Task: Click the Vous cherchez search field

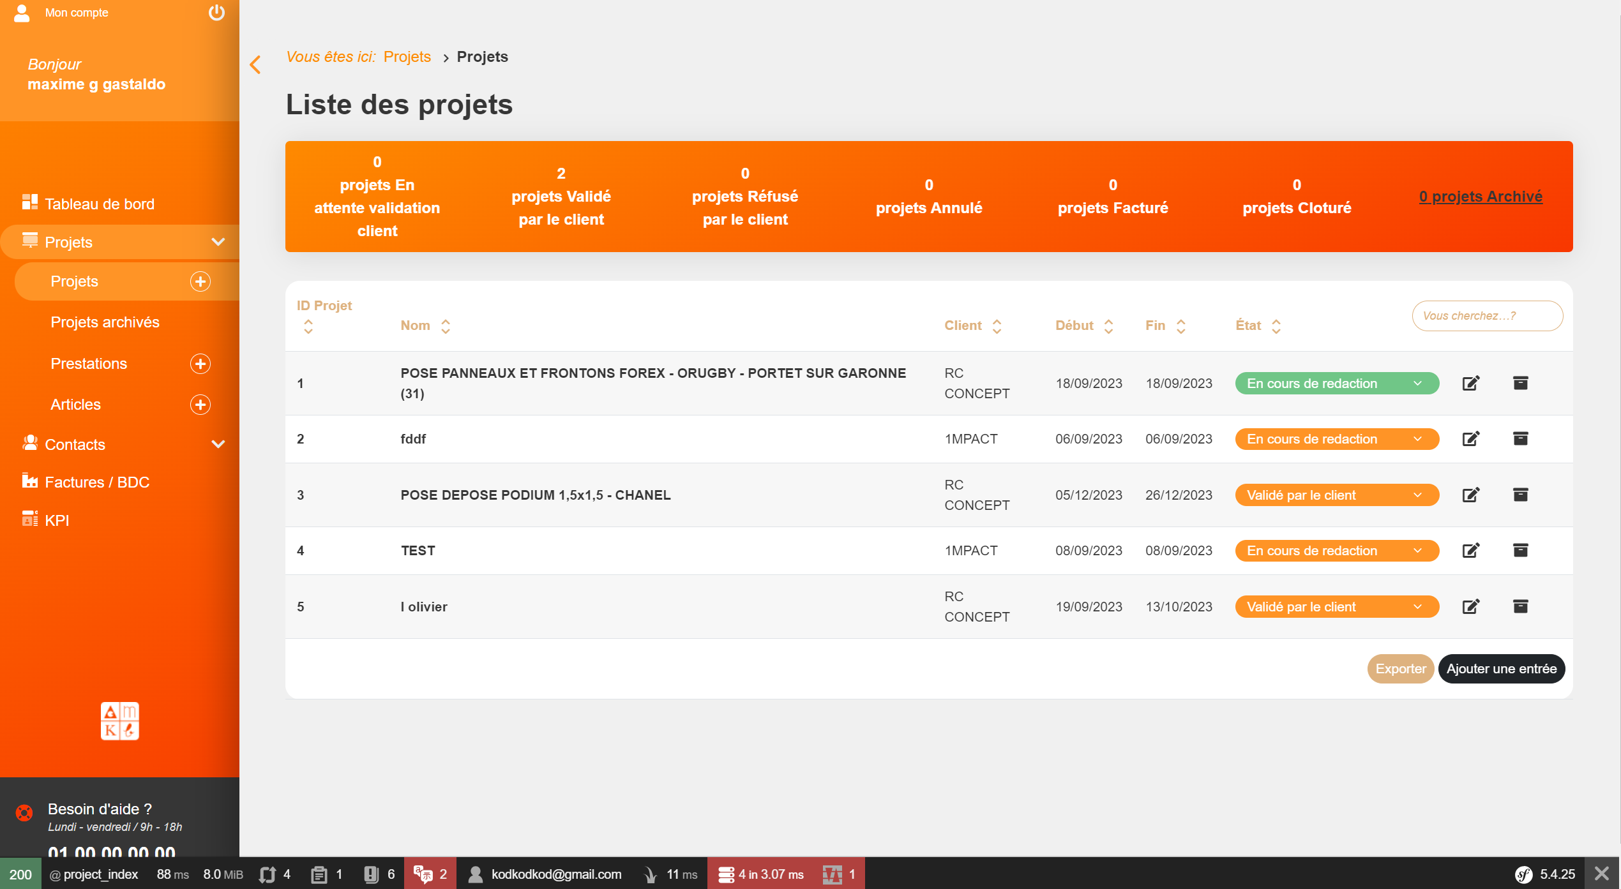Action: click(x=1486, y=316)
